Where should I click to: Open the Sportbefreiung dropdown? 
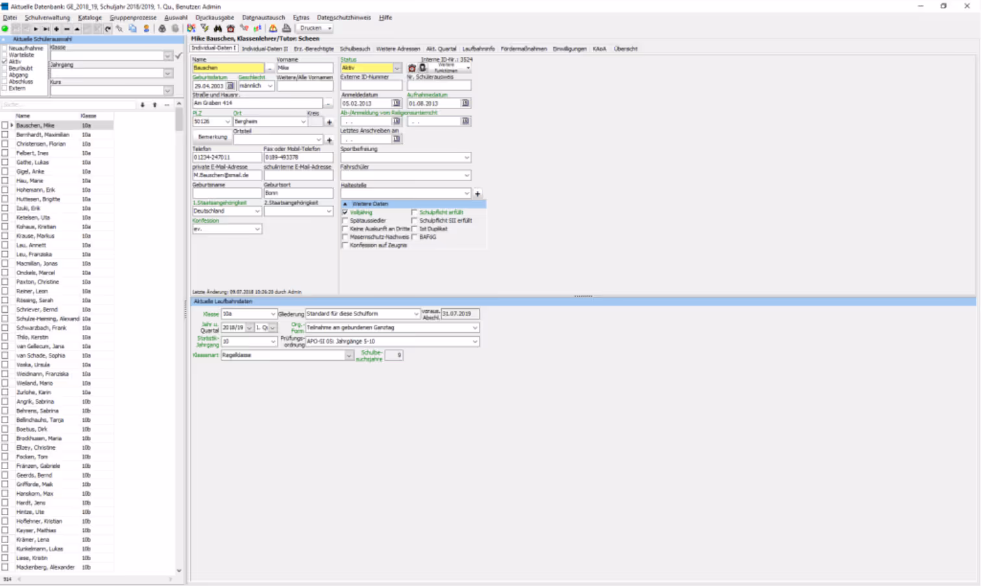[466, 158]
